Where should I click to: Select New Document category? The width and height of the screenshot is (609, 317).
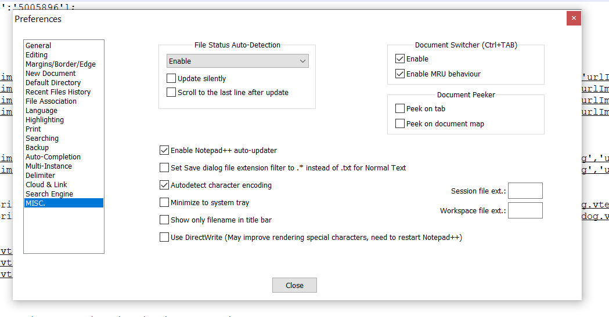coord(64,73)
